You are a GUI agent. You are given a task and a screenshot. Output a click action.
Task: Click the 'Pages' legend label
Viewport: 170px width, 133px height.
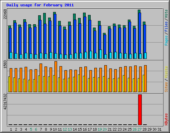coord(166,41)
